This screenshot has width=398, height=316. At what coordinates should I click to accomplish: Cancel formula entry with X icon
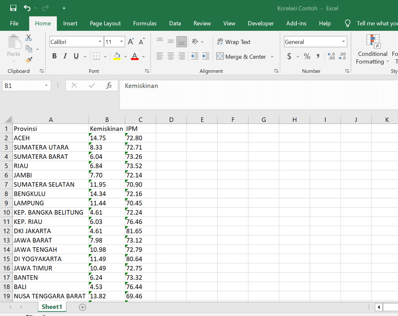[74, 85]
